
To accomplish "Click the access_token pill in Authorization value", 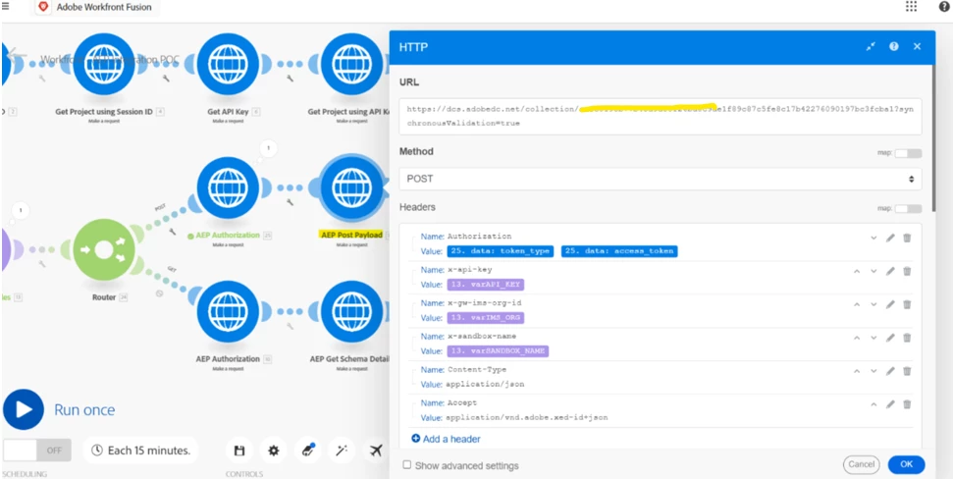I will [619, 251].
